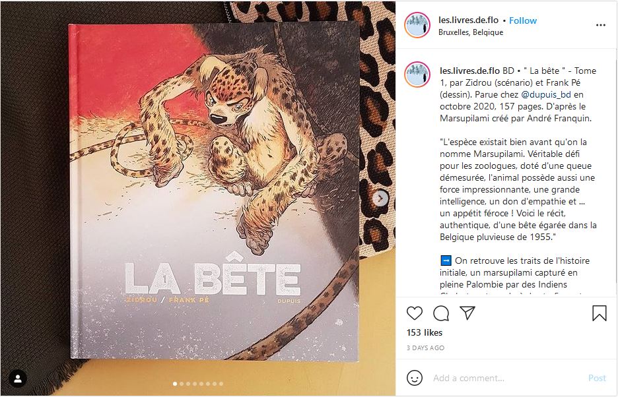This screenshot has width=618, height=397.
Task: Click the Post comment button
Action: 597,378
